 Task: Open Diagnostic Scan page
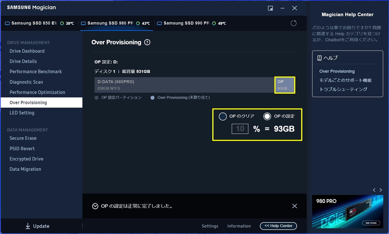pyautogui.click(x=26, y=82)
